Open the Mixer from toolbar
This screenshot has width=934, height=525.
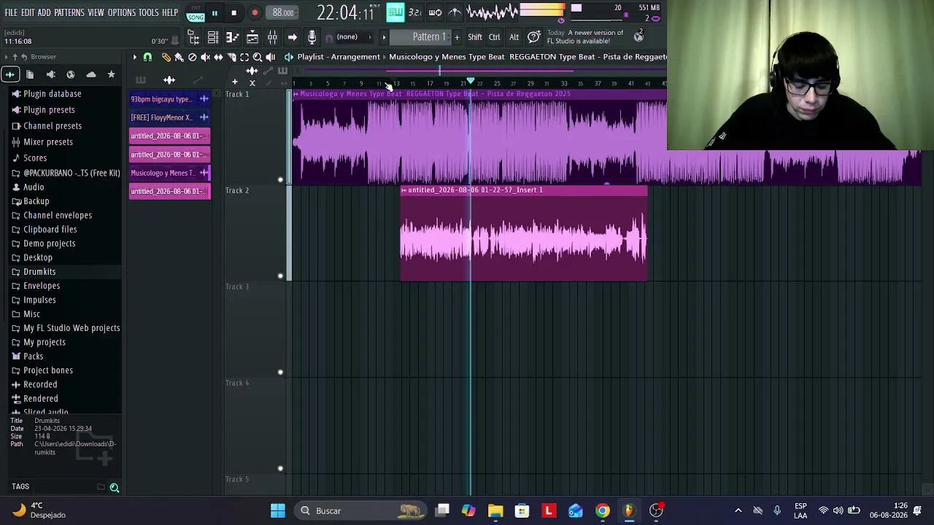[272, 38]
